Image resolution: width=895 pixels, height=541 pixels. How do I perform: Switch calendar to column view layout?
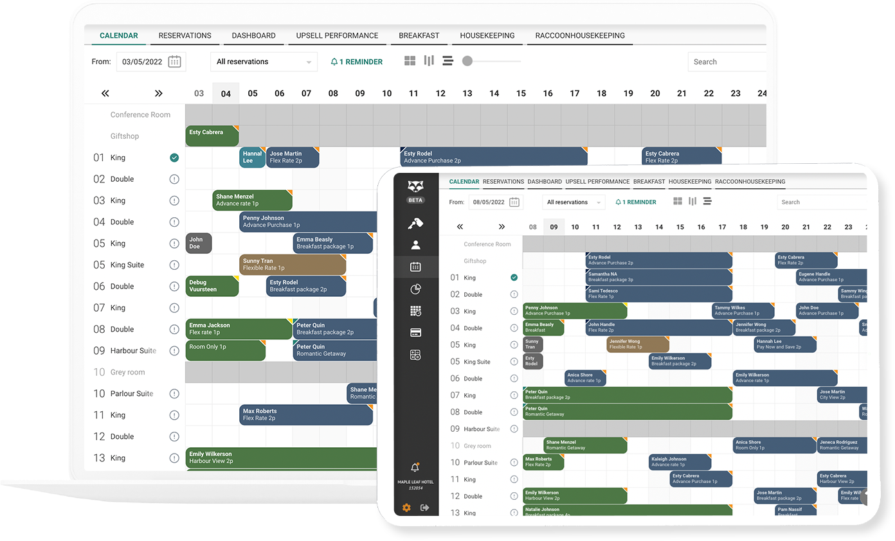[429, 60]
